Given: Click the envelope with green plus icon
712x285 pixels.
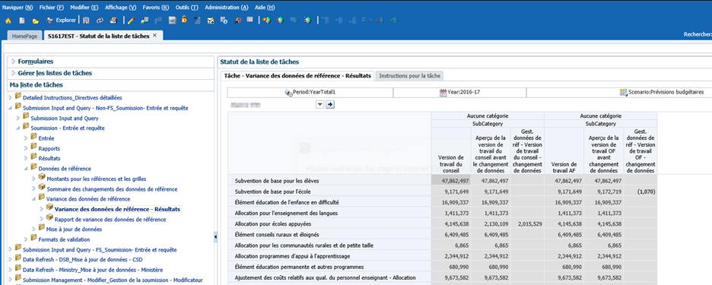Looking at the screenshot, I should 211,21.
